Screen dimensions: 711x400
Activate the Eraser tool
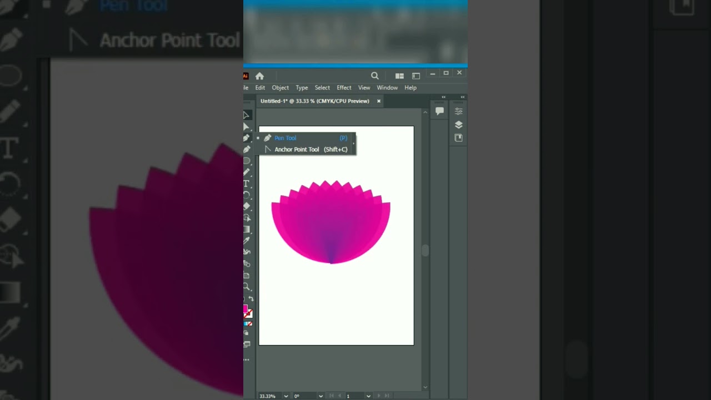point(247,207)
